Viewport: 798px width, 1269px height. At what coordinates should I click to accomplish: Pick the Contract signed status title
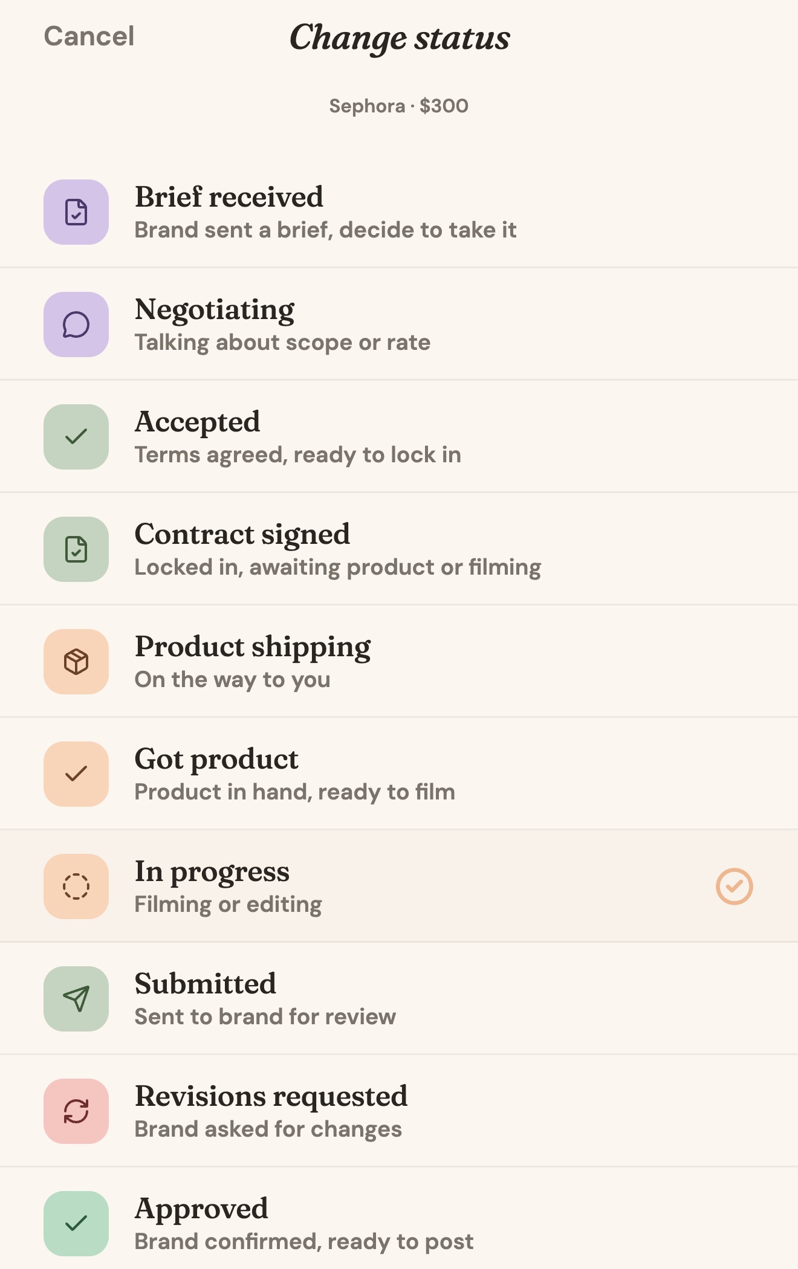click(x=242, y=535)
